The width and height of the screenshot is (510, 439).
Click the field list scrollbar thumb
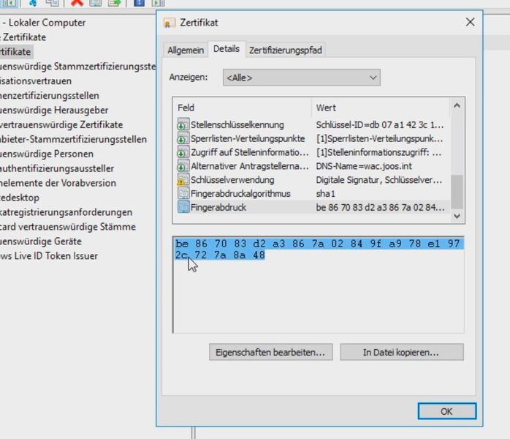[x=457, y=192]
